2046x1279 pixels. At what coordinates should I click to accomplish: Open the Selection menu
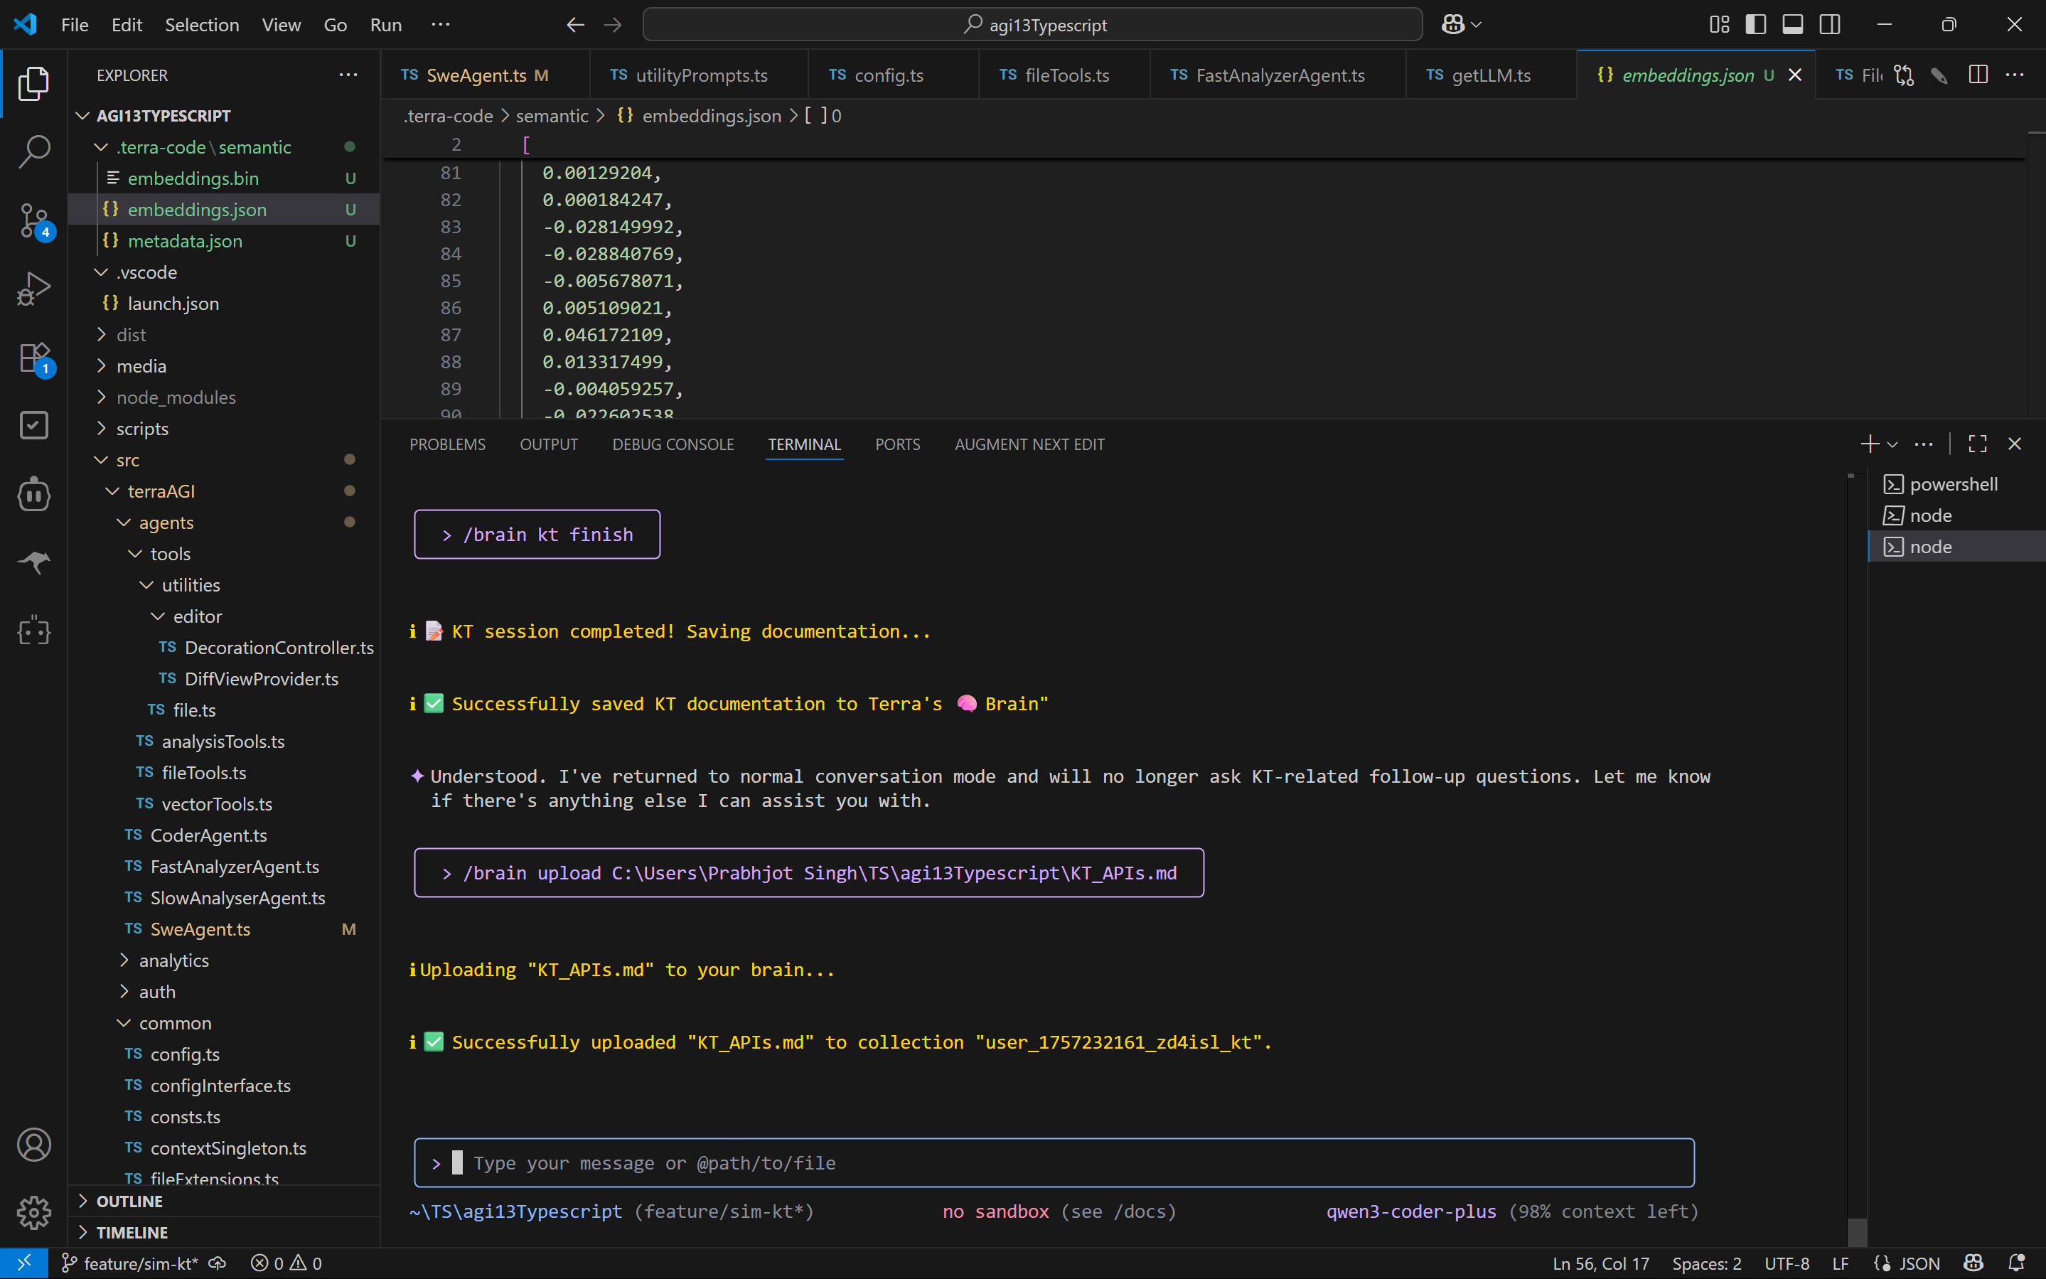[201, 25]
